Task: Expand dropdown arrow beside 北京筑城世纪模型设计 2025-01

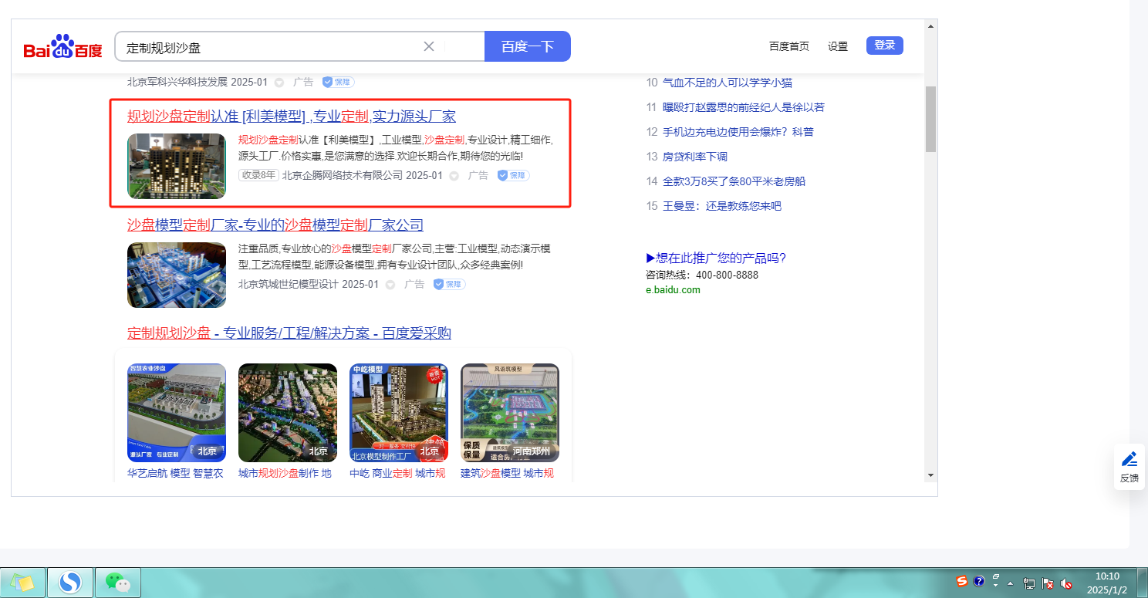Action: pyautogui.click(x=390, y=285)
